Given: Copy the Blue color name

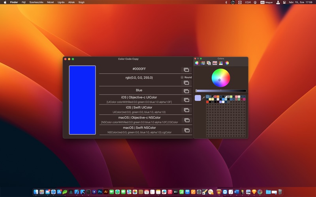Looking at the screenshot, I should pyautogui.click(x=186, y=91).
